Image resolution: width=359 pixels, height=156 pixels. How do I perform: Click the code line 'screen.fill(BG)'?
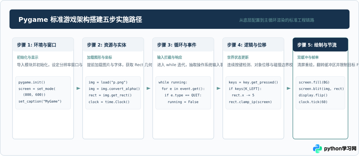(x=314, y=82)
